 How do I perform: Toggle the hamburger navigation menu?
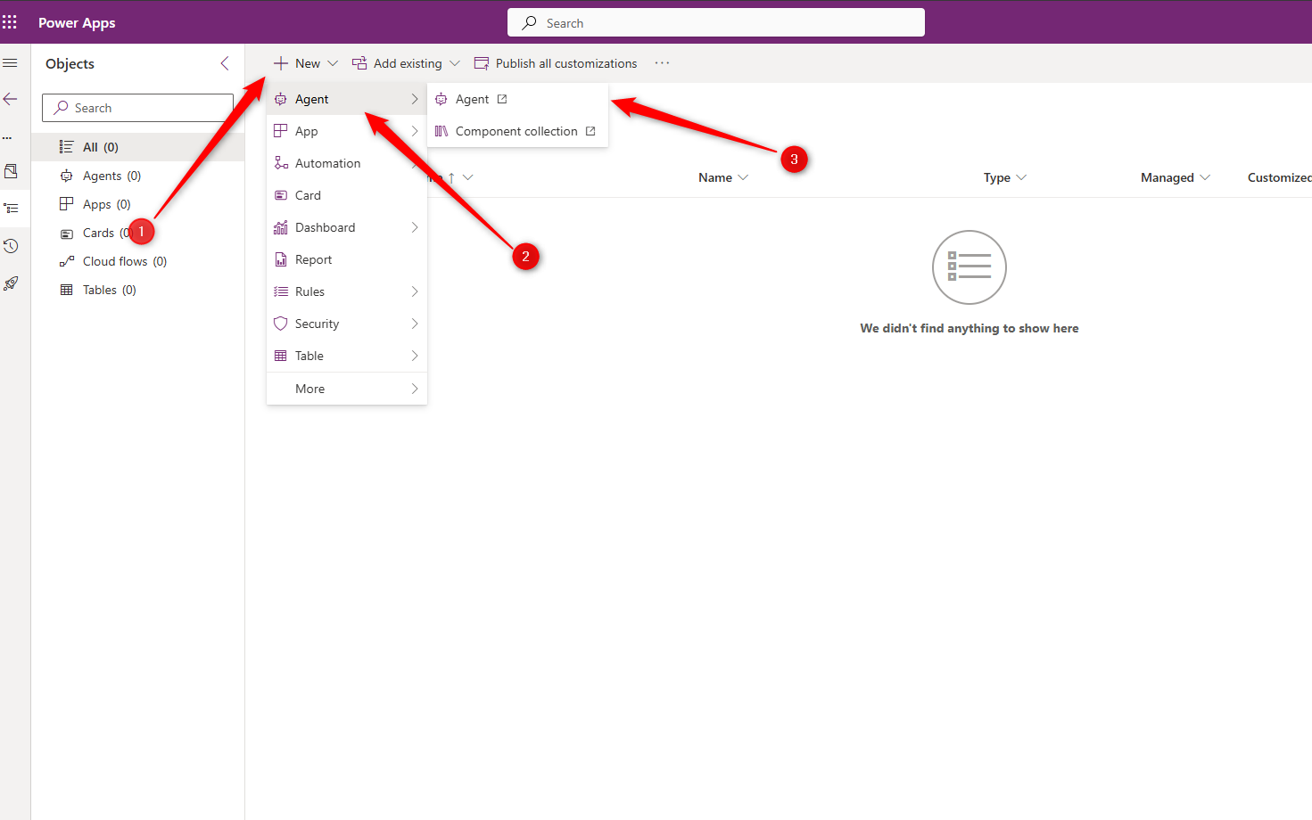click(x=10, y=63)
